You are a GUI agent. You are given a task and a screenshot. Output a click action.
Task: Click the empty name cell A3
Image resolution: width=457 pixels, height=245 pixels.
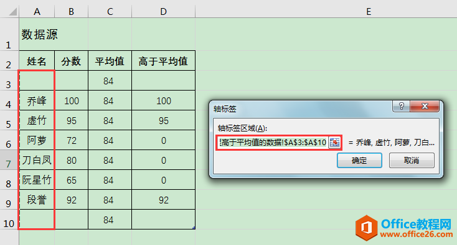(37, 81)
